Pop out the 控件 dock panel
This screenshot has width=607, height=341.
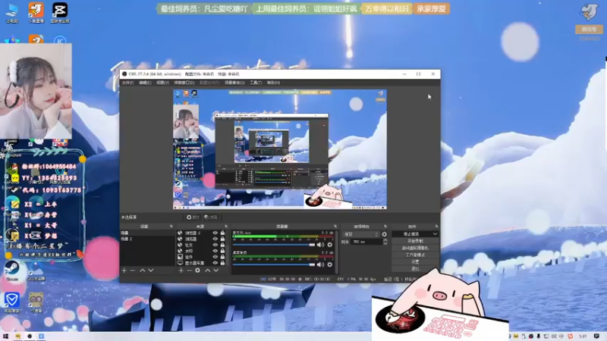[x=436, y=226]
